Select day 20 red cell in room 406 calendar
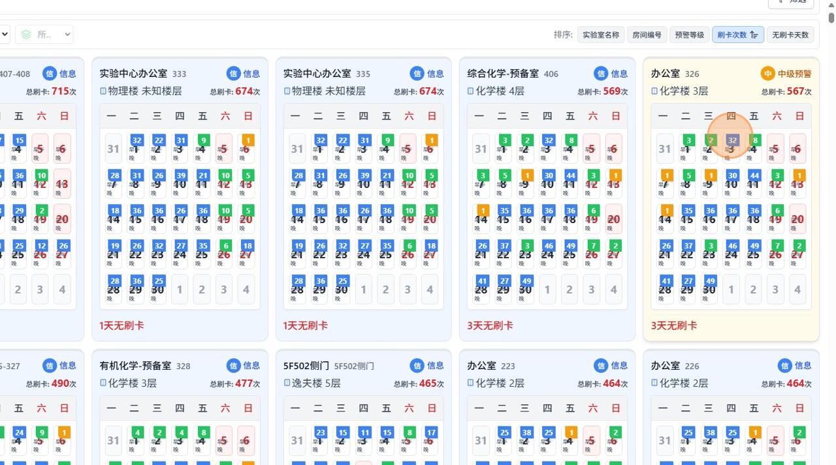Viewport: 836px width, 465px height. tap(613, 219)
